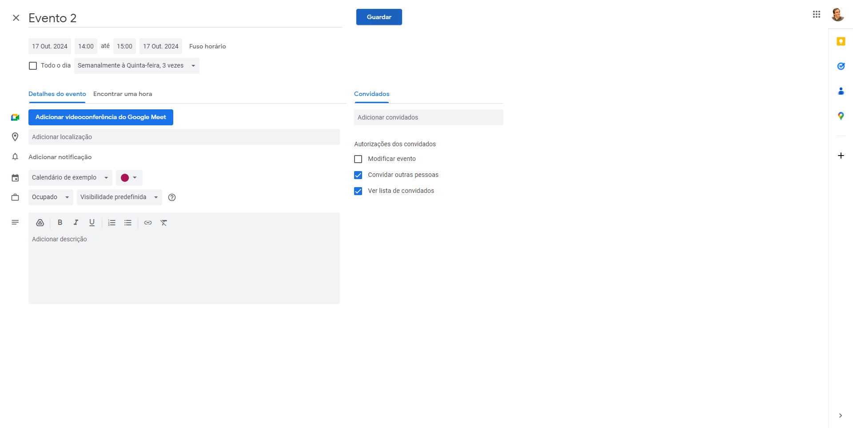853x428 pixels.
Task: Insert a numbered list in description
Action: pos(112,223)
